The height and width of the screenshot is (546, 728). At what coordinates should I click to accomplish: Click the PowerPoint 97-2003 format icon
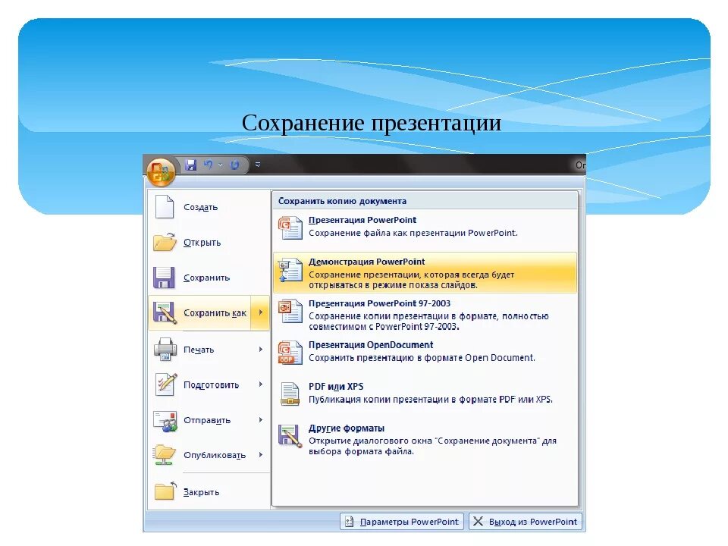pyautogui.click(x=290, y=311)
